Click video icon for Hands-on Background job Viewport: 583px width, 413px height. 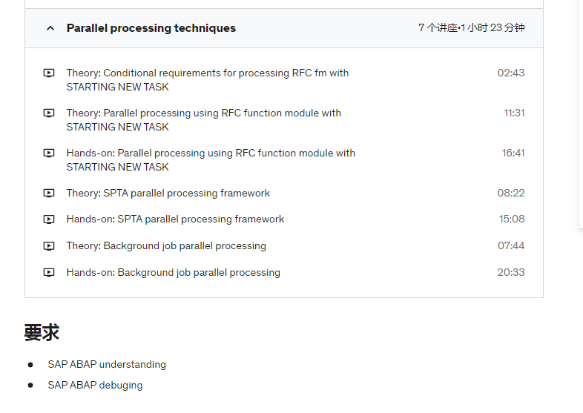point(49,272)
